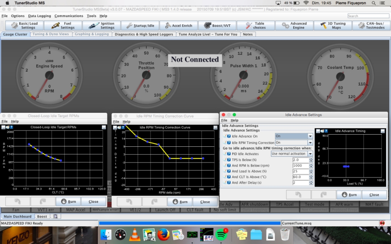The image size is (391, 244).
Task: Click help icon beside And CLT Is Above
Action: (x=229, y=177)
